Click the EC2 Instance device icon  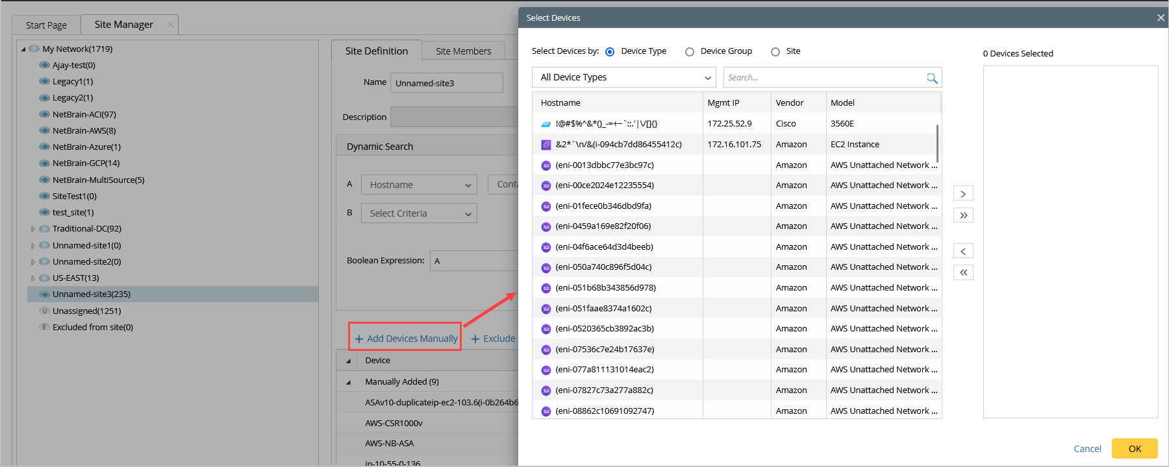[x=546, y=145]
